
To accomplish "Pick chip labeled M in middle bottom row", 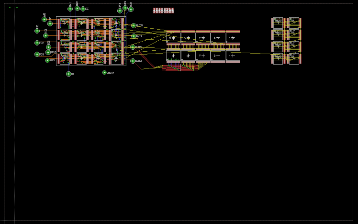I will pos(233,56).
